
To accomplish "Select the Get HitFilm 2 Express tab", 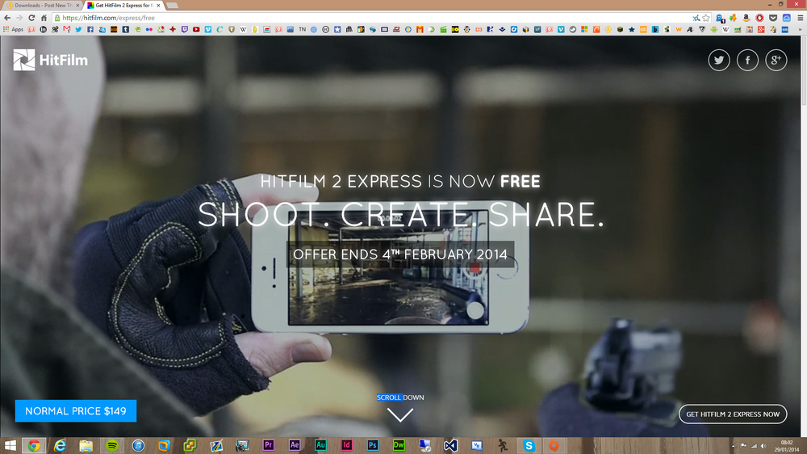I will click(x=122, y=5).
